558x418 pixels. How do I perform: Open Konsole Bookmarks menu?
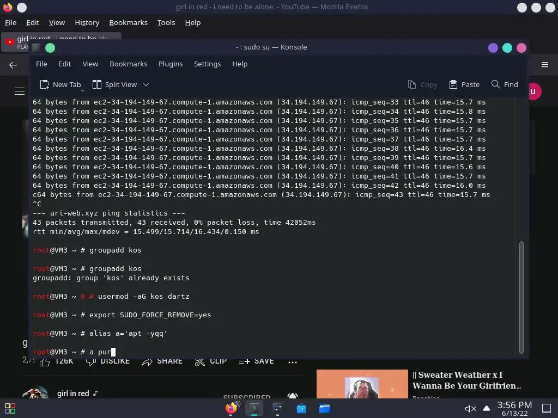click(128, 64)
